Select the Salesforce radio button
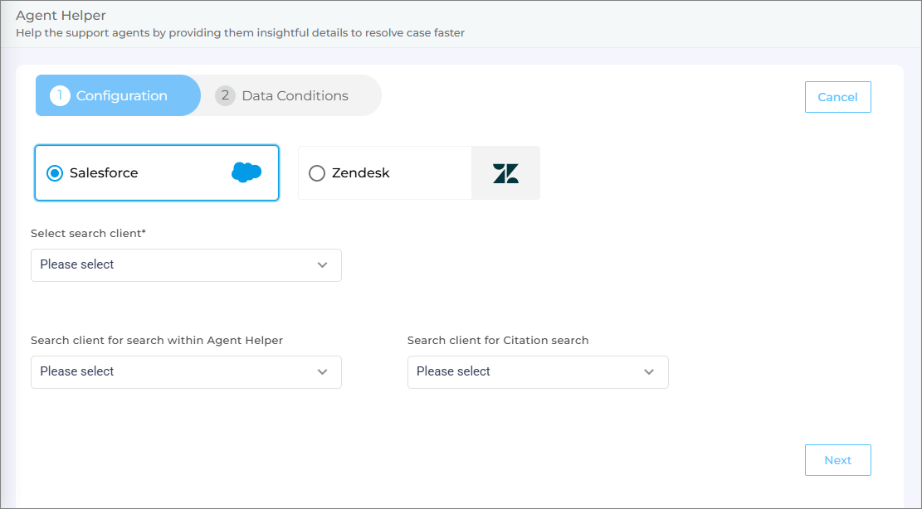 tap(55, 173)
